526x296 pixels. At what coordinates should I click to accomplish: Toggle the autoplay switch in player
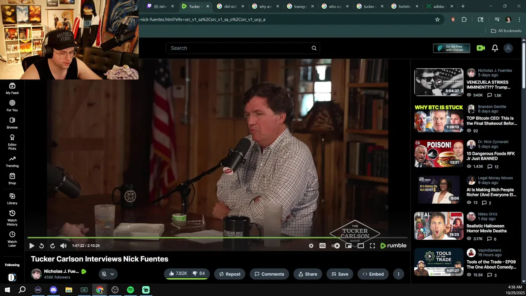[336, 246]
